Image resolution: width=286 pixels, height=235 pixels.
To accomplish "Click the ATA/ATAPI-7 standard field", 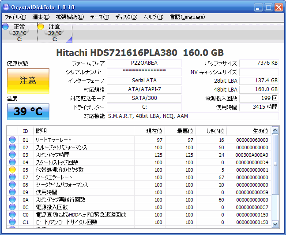I will pos(144,89).
